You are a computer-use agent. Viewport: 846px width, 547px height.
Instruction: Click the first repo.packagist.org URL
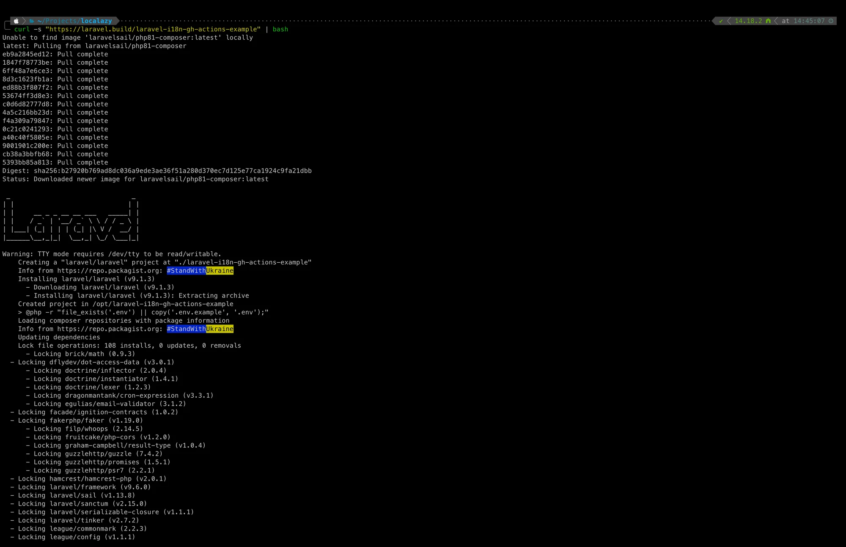(x=110, y=271)
